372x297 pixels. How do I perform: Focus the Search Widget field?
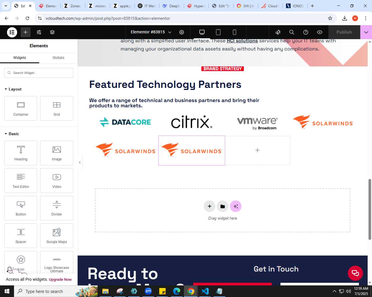point(39,73)
